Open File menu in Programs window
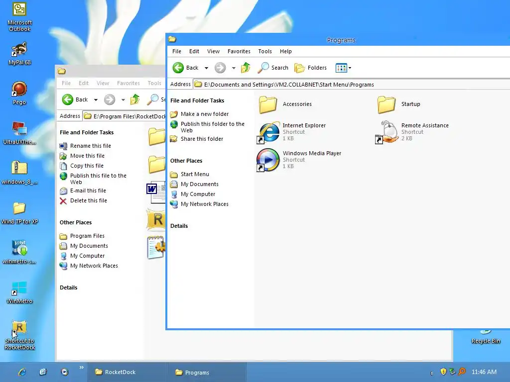 point(177,51)
